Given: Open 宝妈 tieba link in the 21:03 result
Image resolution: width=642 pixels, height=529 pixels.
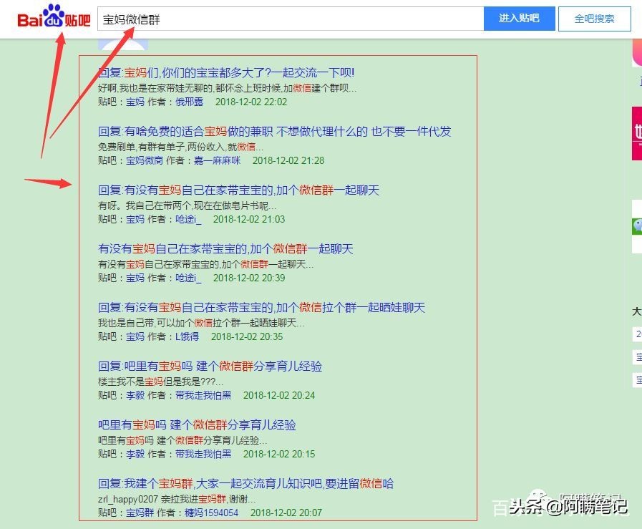Looking at the screenshot, I should click(x=135, y=219).
